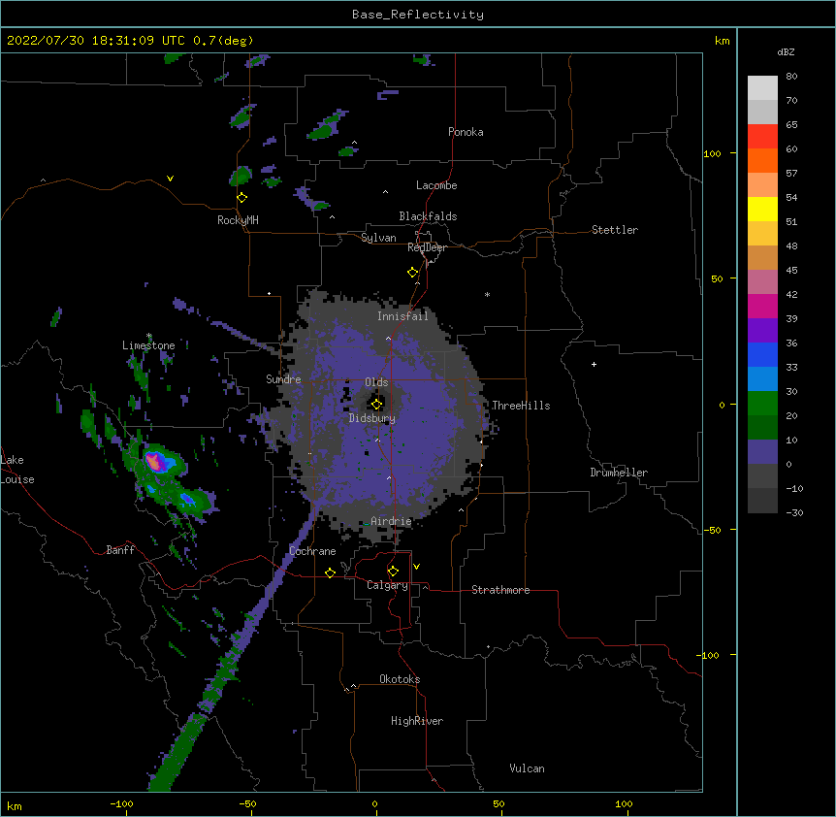Pick the slate purple 0-10 dBZ swatch
This screenshot has height=817, width=836.
tap(762, 452)
